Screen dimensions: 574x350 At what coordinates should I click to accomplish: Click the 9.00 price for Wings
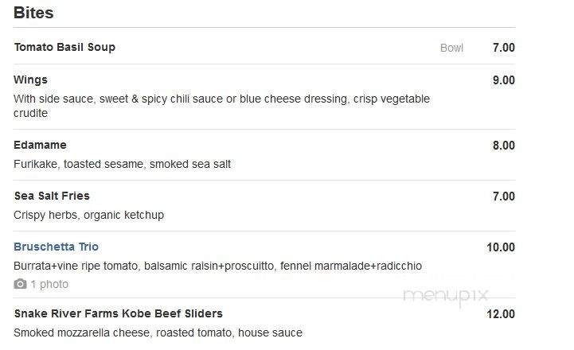pos(504,80)
